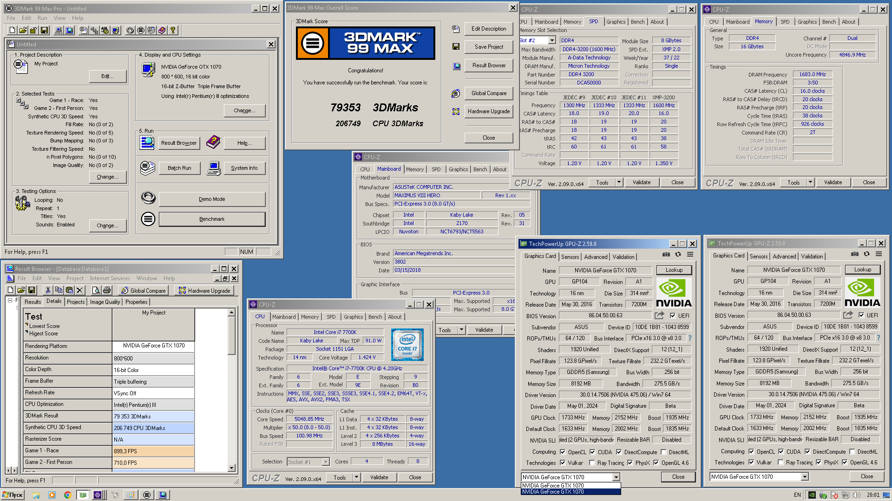Open the file explorer icon on taskbar

[x=36, y=495]
